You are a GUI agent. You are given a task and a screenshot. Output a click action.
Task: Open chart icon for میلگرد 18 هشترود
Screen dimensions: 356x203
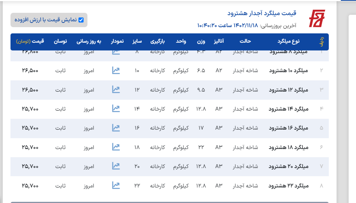(116, 147)
